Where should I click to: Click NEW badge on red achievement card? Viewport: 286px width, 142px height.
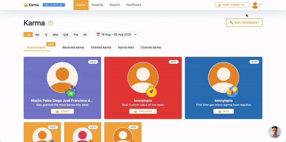[x=174, y=62]
